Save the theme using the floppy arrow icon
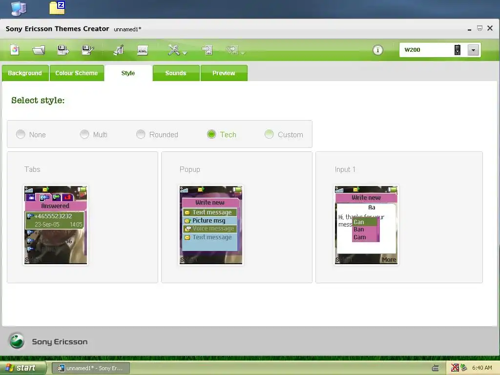The height and width of the screenshot is (375, 500). [63, 50]
